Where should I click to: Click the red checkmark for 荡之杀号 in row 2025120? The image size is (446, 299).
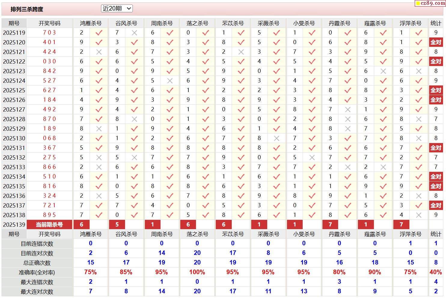206,42
